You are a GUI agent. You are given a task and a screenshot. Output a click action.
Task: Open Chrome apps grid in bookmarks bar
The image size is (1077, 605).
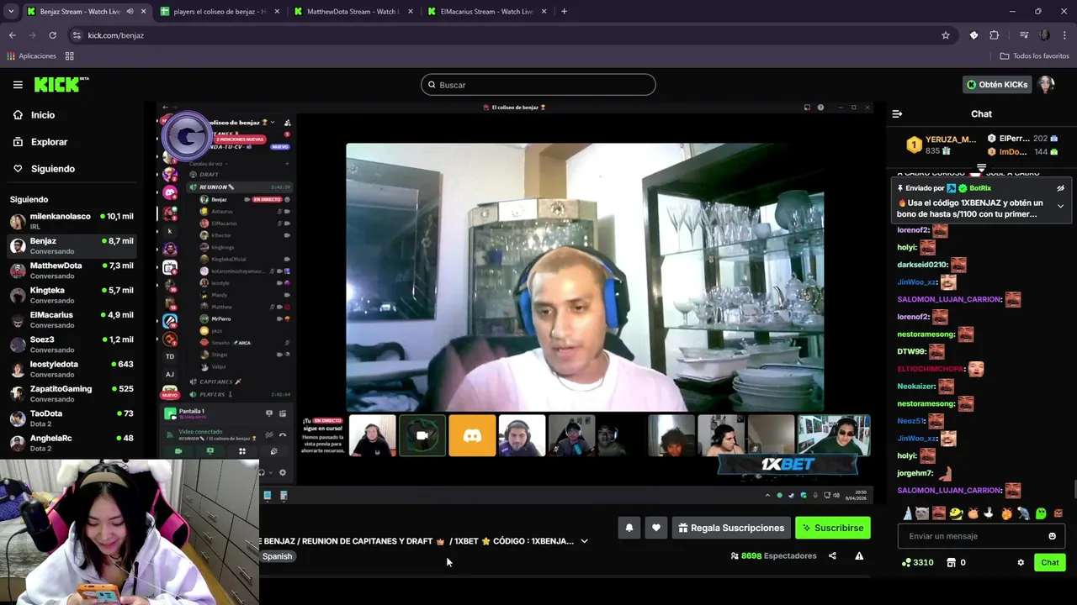pos(70,56)
